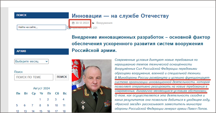Click the АРХИВ sidebar header
Image resolution: width=216 pixels, height=113 pixels.
point(41,52)
